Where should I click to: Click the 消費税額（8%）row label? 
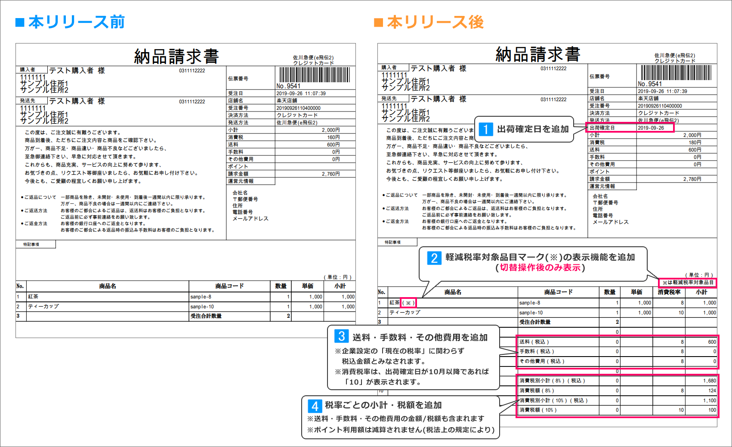tap(537, 391)
